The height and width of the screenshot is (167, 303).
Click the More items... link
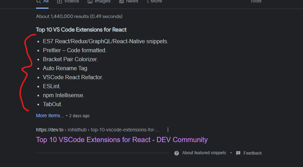coord(50,115)
